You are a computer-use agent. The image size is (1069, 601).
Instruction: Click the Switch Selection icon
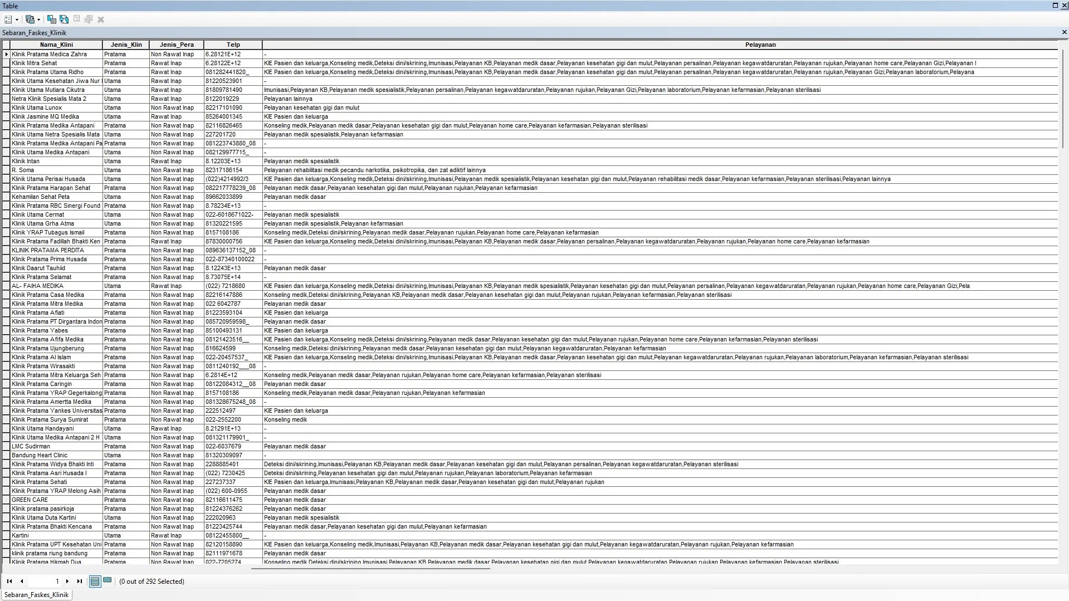pyautogui.click(x=64, y=19)
